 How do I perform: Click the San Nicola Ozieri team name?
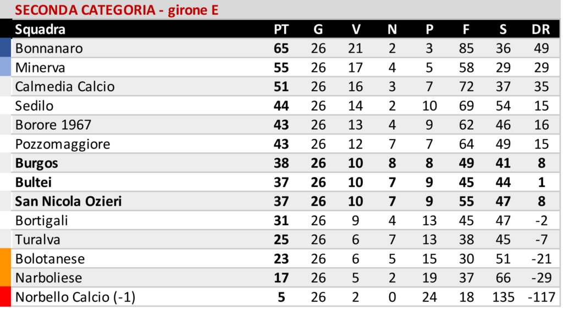69,202
